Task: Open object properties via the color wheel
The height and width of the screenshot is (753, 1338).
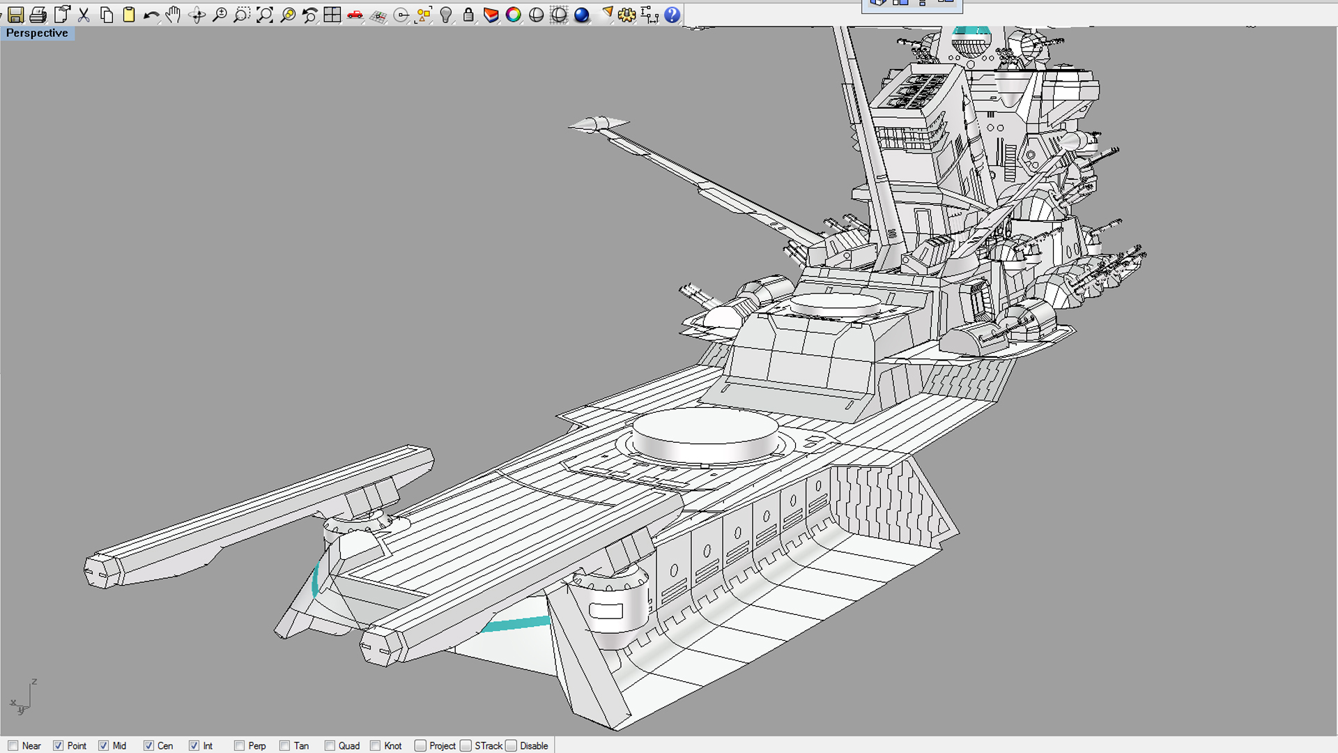Action: 514,15
